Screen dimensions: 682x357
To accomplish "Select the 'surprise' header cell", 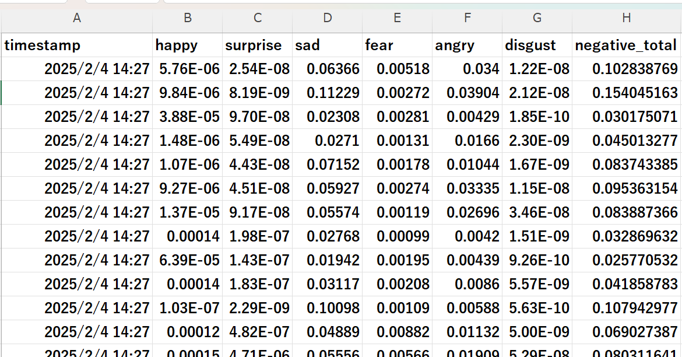I will [258, 45].
